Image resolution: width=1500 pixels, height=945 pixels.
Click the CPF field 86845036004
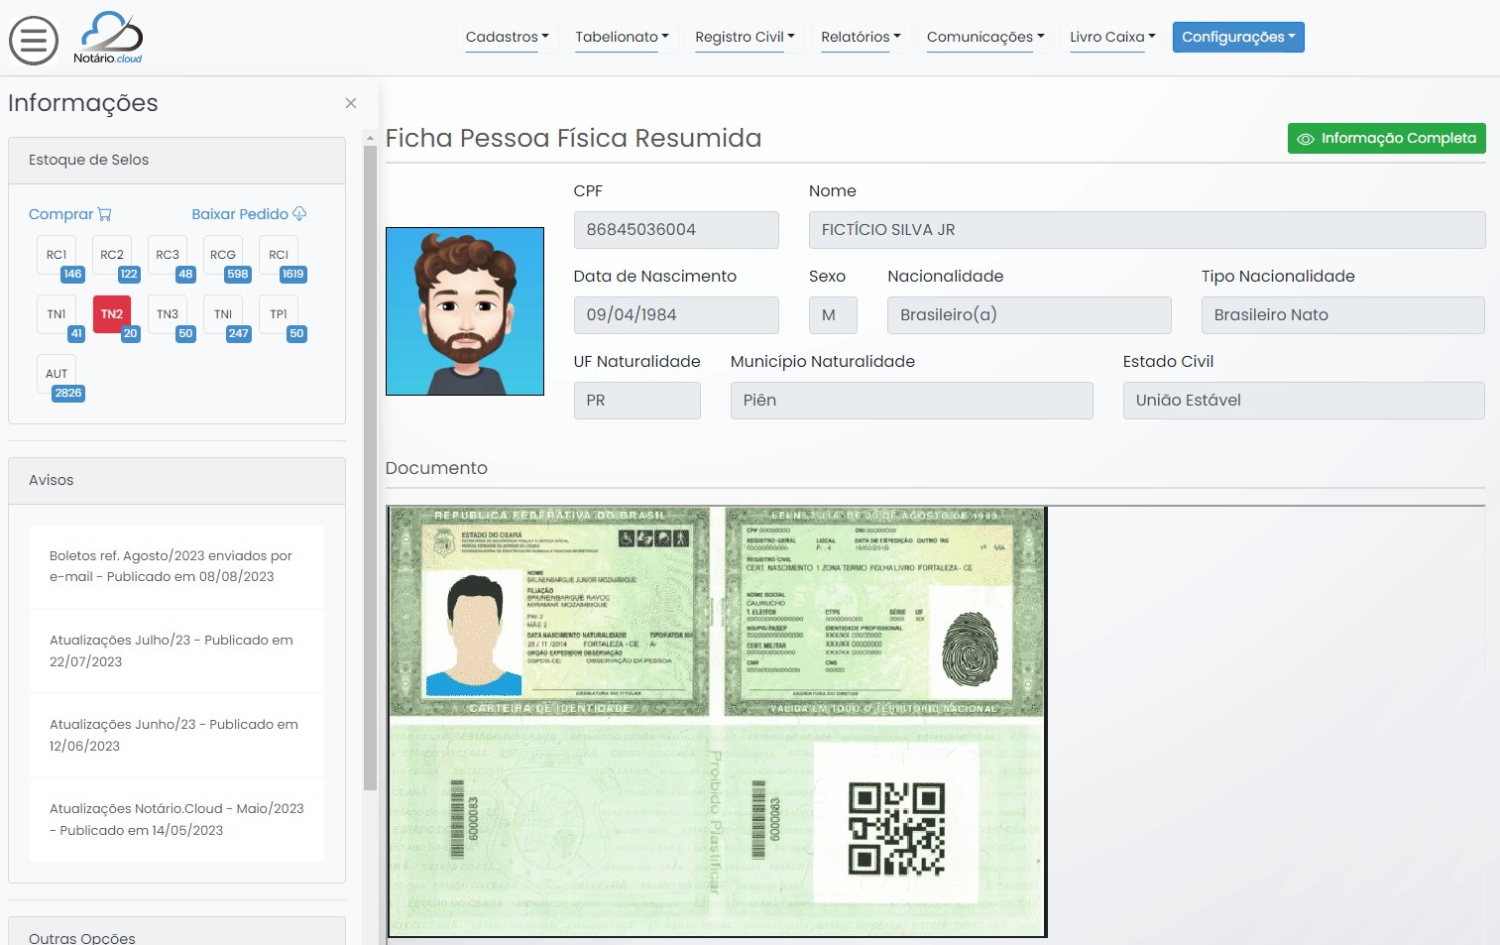676,230
